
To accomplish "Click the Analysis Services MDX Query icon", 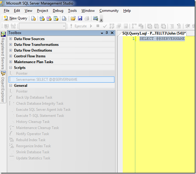I will 42,19.
